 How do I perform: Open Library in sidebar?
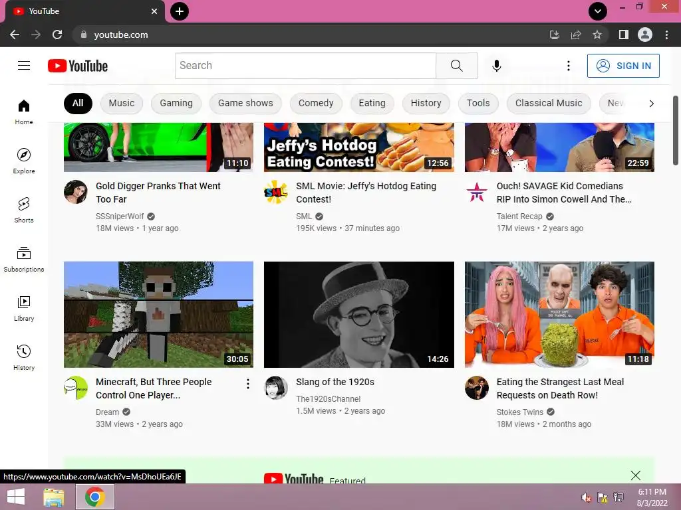click(x=24, y=308)
